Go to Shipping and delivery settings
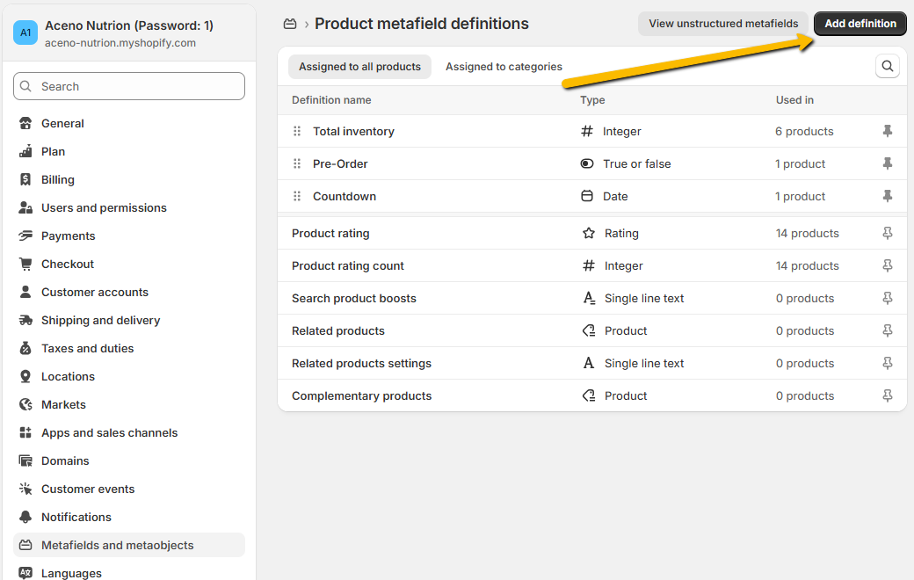The image size is (914, 580). click(100, 321)
